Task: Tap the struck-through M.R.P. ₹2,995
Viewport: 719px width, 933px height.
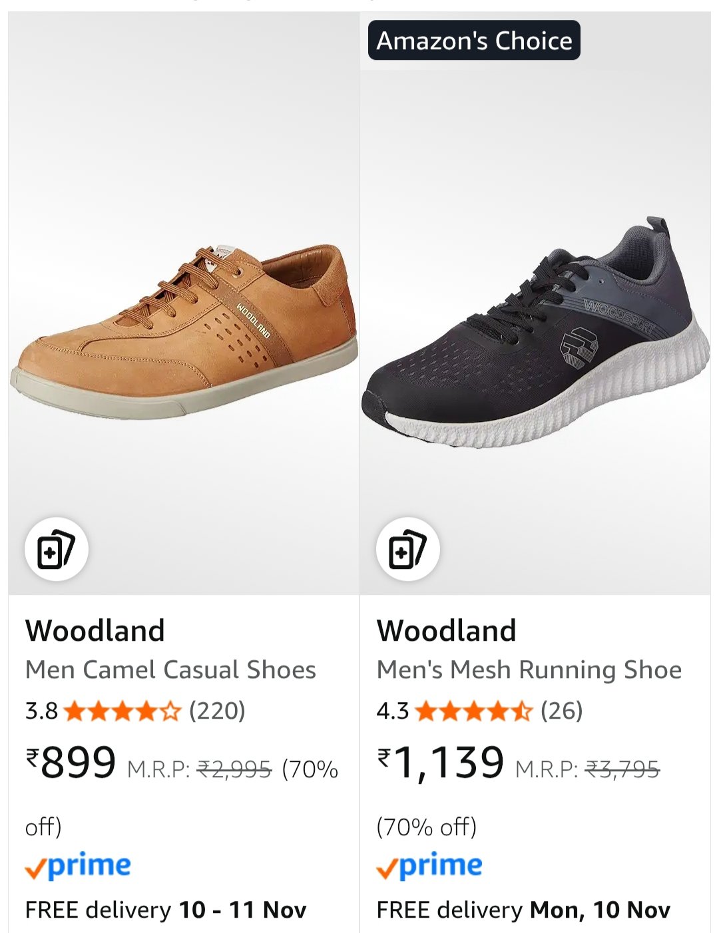Action: [235, 770]
